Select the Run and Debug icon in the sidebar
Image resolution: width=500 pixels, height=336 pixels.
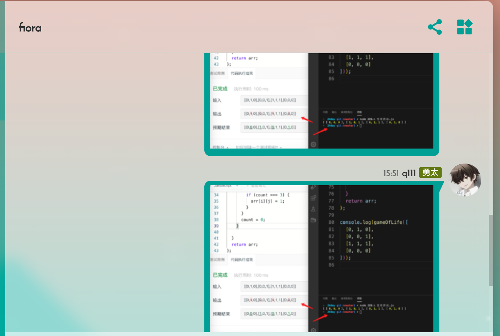point(313,187)
